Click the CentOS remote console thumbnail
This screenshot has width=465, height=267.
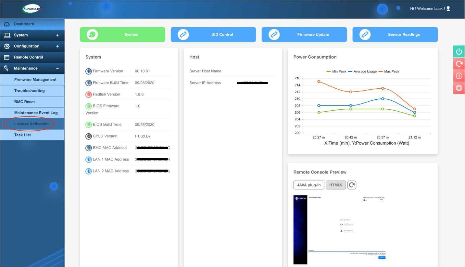pyautogui.click(x=339, y=230)
